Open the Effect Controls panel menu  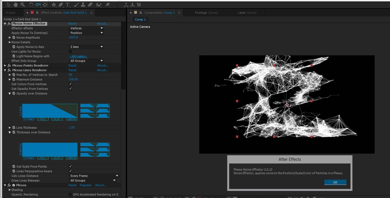click(x=91, y=13)
